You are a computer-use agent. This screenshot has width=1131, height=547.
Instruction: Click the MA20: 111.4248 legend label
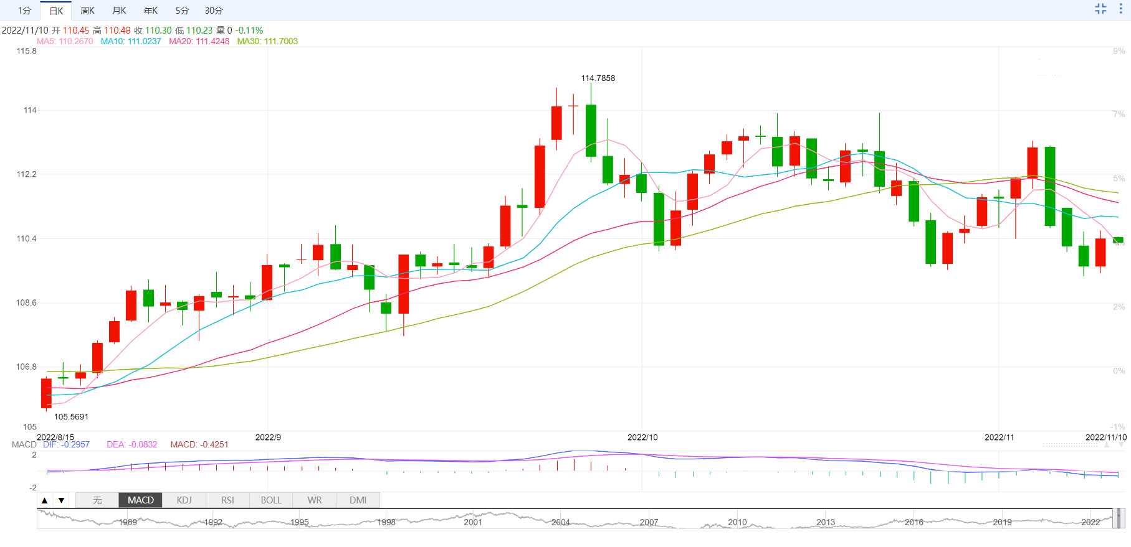(x=199, y=42)
